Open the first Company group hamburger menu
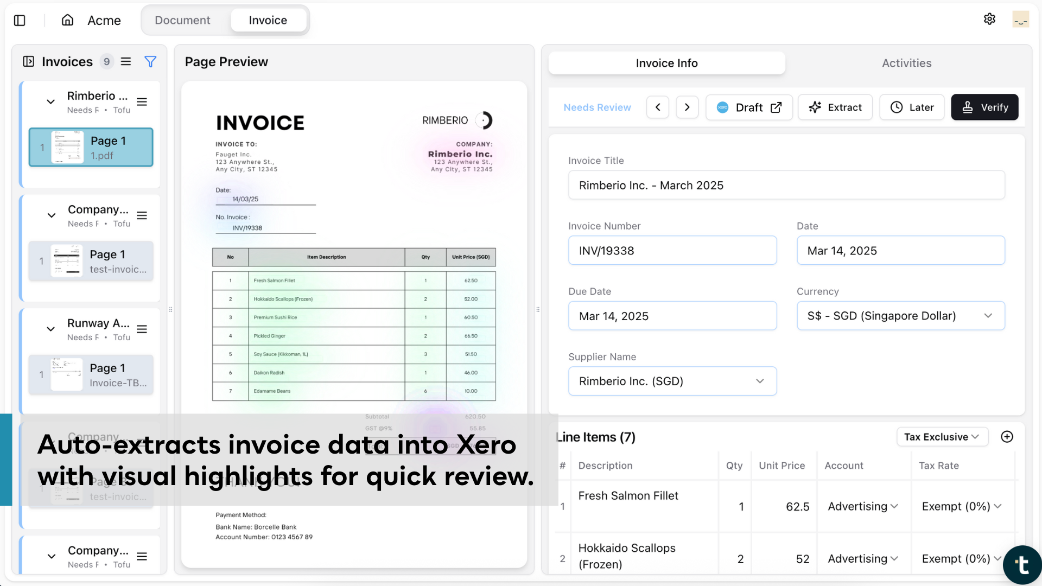This screenshot has height=586, width=1042. [142, 215]
